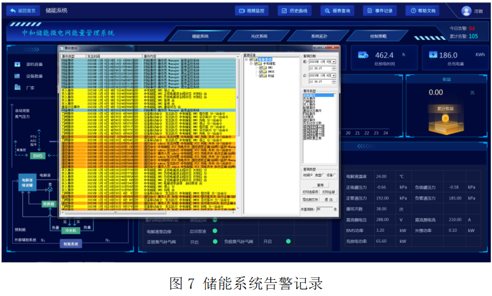Image resolution: width=492 pixels, height=296 pixels.
Task: Open 帮助文档 help document
Action: (x=422, y=11)
